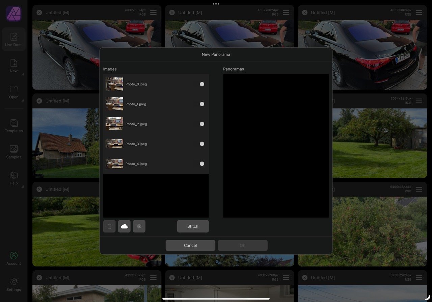
Task: Add images from the Photos library icon
Action: pyautogui.click(x=139, y=226)
